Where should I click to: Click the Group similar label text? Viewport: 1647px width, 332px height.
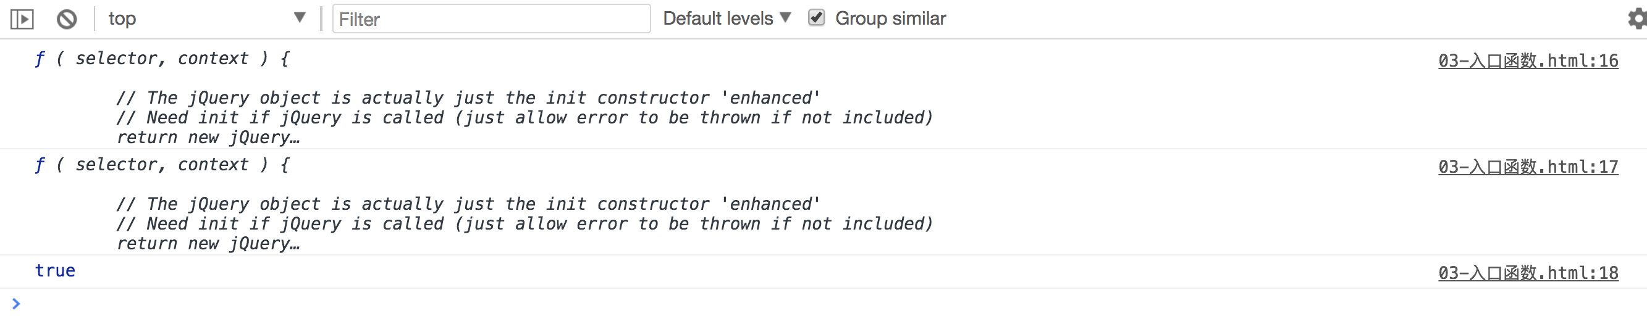coord(890,19)
